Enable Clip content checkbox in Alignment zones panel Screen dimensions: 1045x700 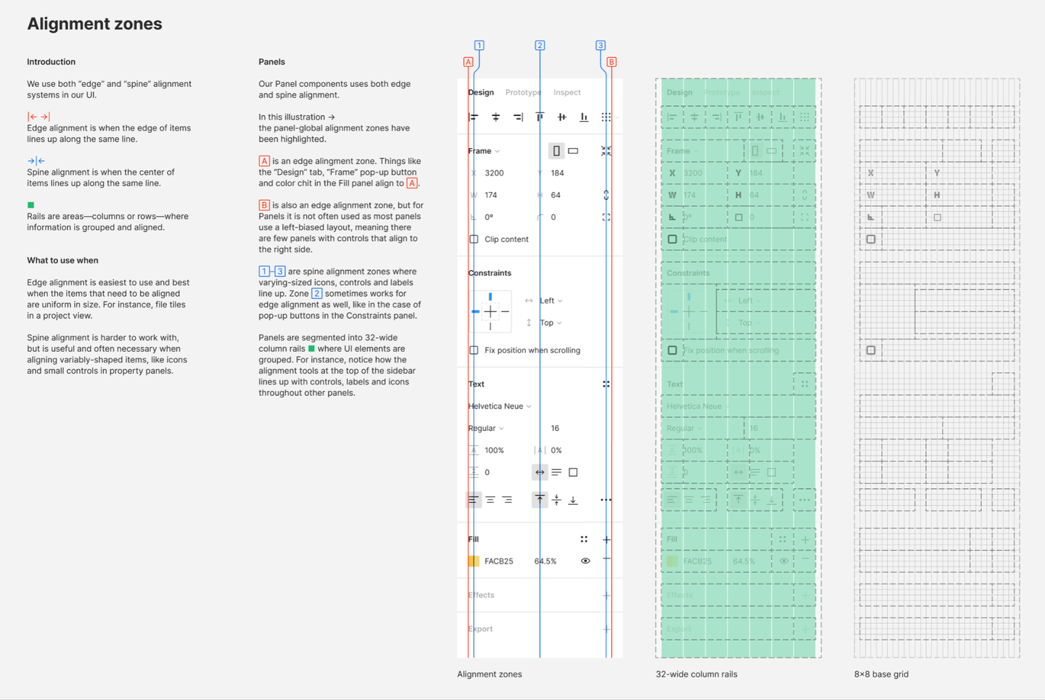point(474,239)
